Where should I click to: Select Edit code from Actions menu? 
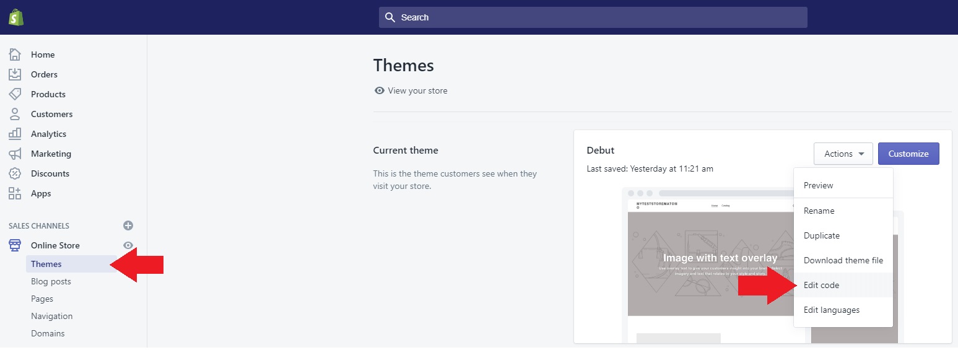coord(821,285)
